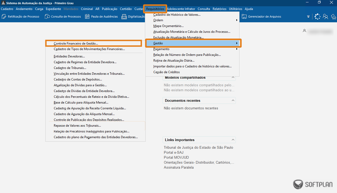This screenshot has width=337, height=193.
Task: Choose Controle de Publicação dos Depósitos Realizados
Action: pos(95,120)
